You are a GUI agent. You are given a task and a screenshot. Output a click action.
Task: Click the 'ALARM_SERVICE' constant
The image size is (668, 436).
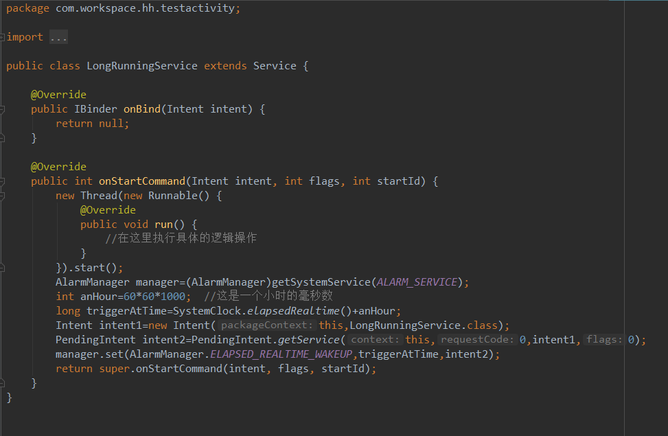tap(417, 282)
